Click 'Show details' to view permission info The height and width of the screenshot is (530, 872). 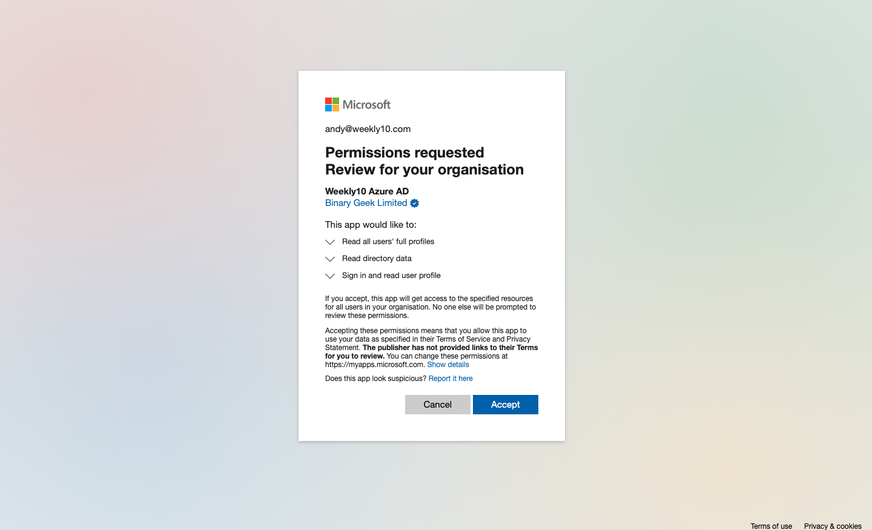coord(448,364)
